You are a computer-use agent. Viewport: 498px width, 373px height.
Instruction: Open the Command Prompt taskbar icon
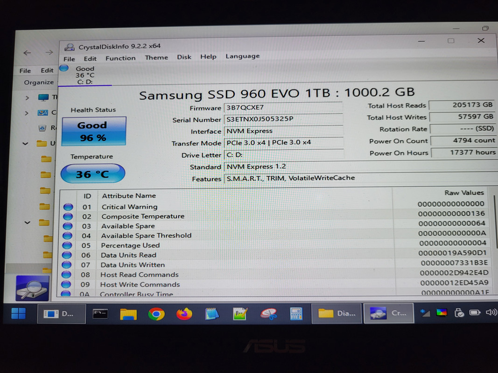coord(100,314)
